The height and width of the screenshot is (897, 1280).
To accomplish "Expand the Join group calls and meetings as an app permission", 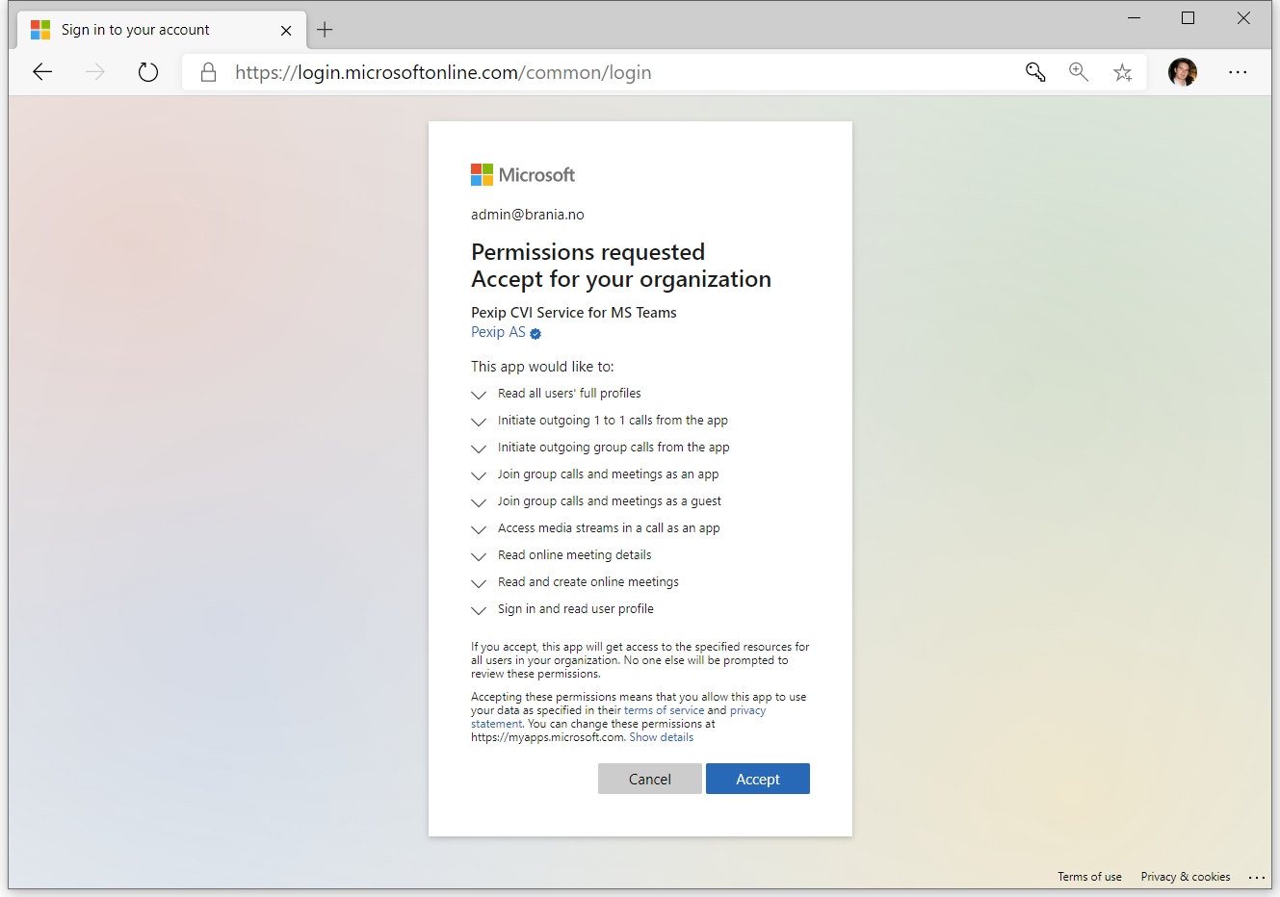I will coord(479,475).
